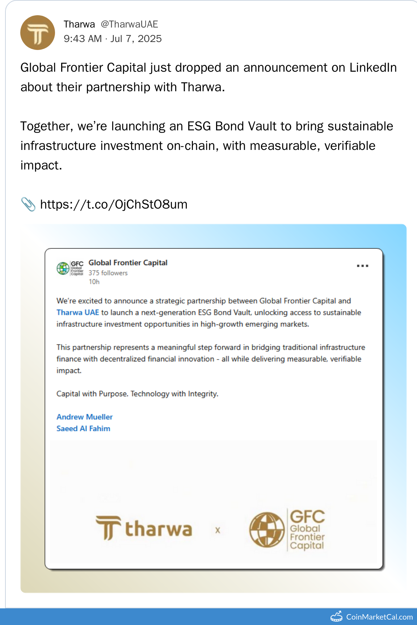Open the three-dot menu on LinkedIn post

(x=362, y=266)
